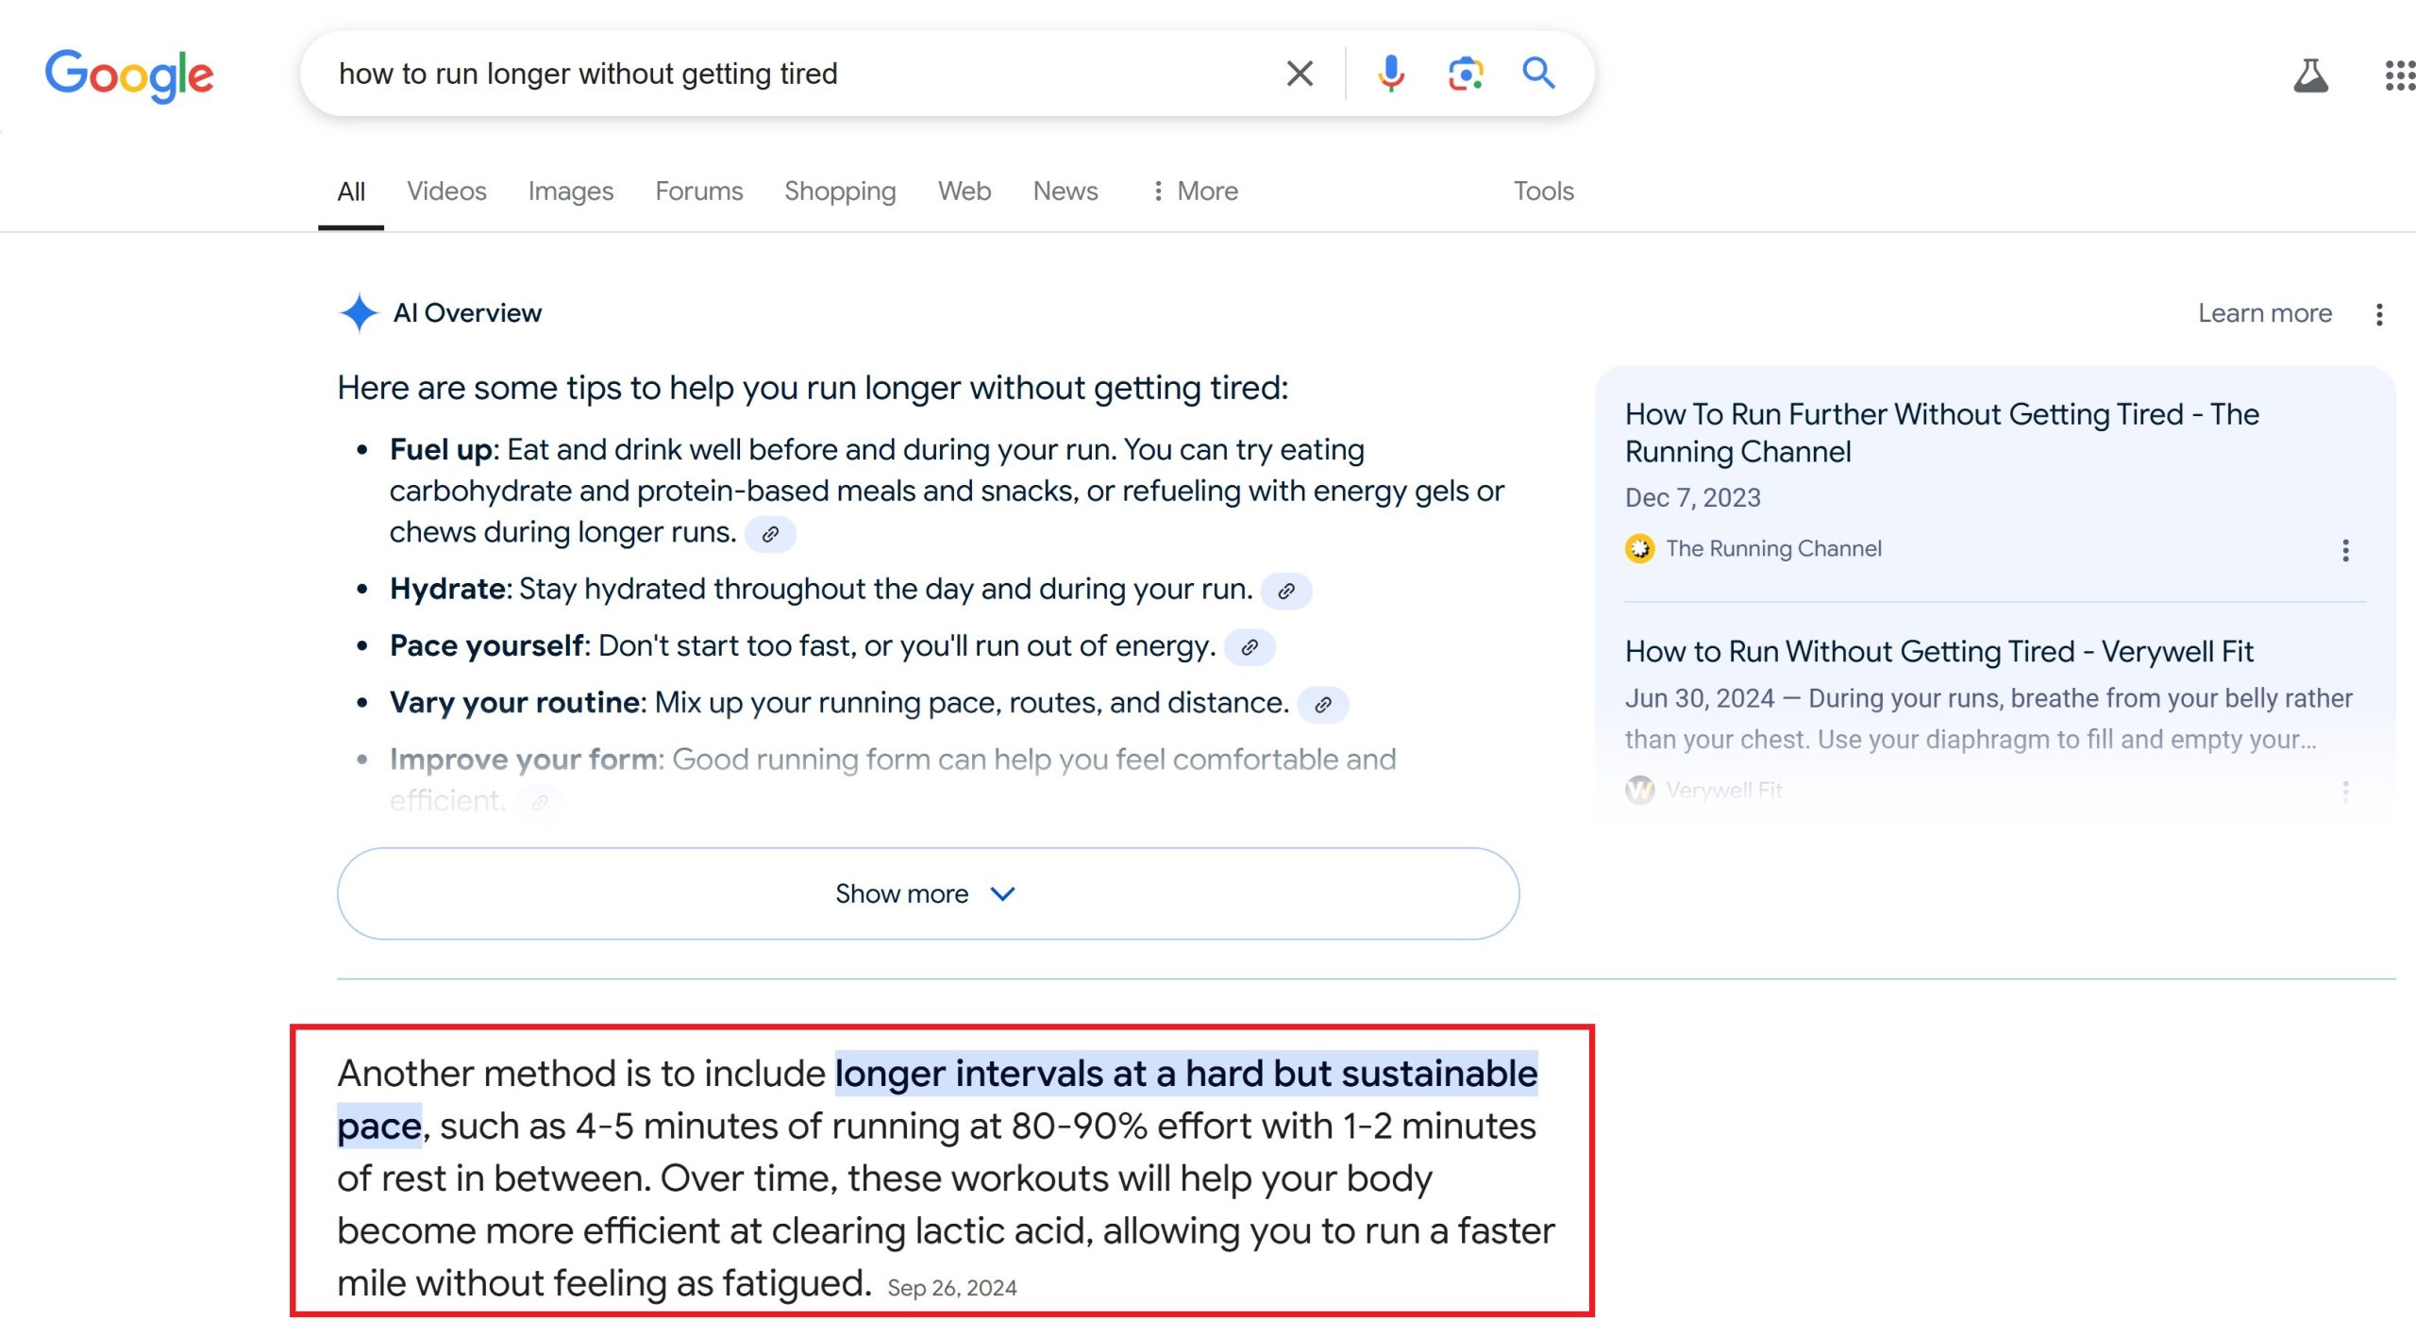Open the More search filters dropdown
The width and height of the screenshot is (2416, 1336).
pyautogui.click(x=1195, y=192)
